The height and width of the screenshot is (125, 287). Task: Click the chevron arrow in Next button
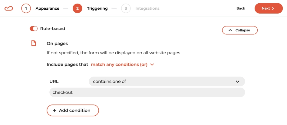pos(273,8)
